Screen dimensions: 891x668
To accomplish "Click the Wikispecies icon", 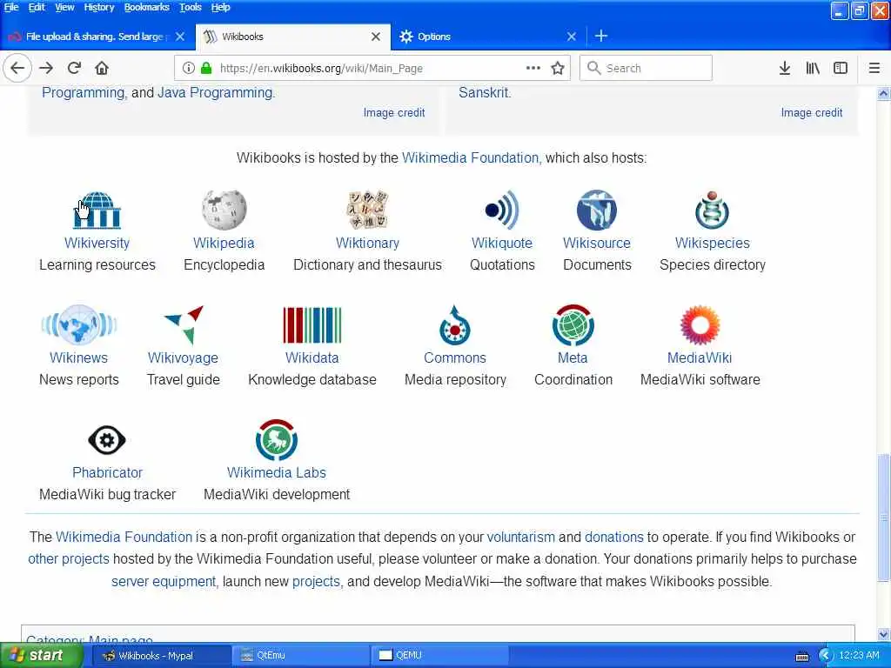I will 712,210.
